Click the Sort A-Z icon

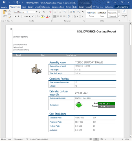tap(78, 12)
